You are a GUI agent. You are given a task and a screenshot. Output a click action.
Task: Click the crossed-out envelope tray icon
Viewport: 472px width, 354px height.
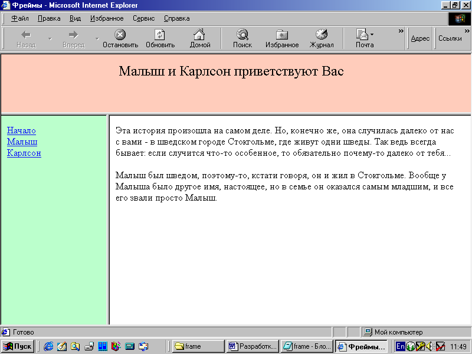[440, 346]
